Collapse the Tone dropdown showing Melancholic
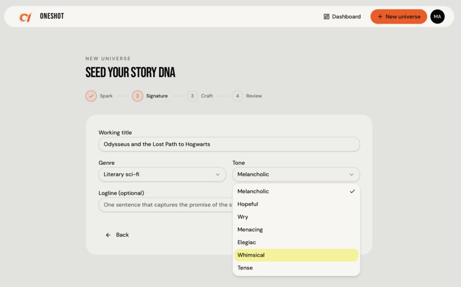 (x=296, y=175)
